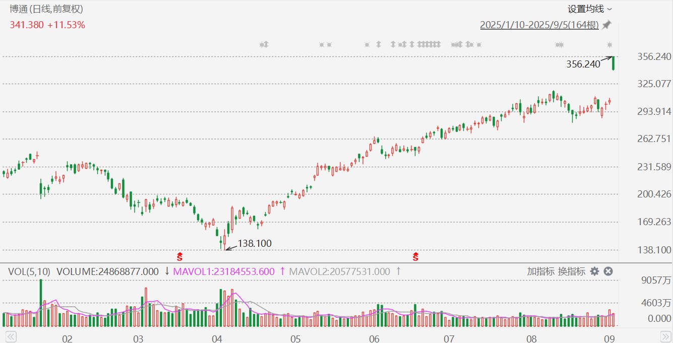
Task: Click the MAVOL2 moving average label
Action: coord(339,271)
